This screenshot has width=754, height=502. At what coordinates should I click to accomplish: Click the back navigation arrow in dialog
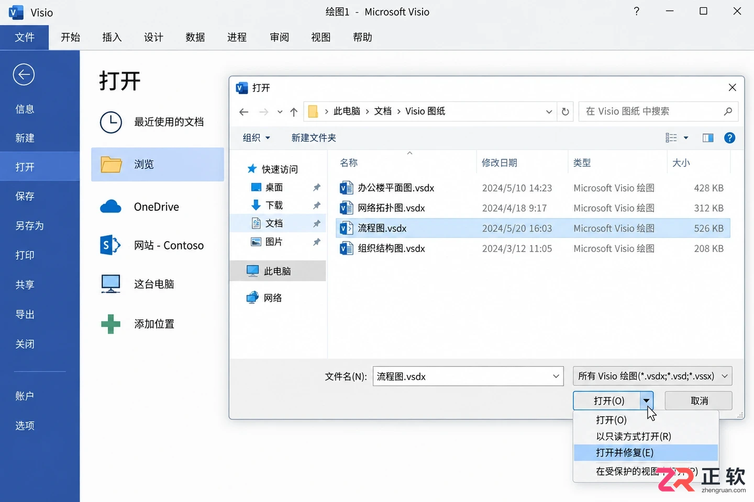[243, 111]
